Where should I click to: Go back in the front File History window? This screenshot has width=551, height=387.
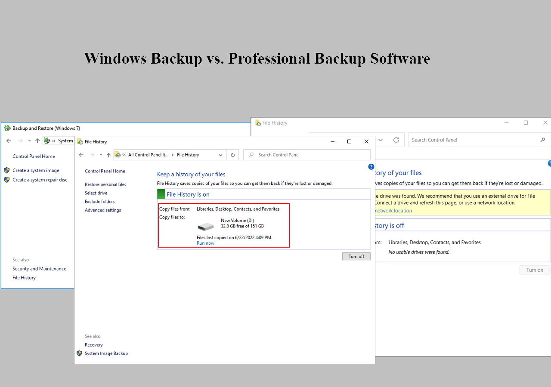[x=81, y=155]
